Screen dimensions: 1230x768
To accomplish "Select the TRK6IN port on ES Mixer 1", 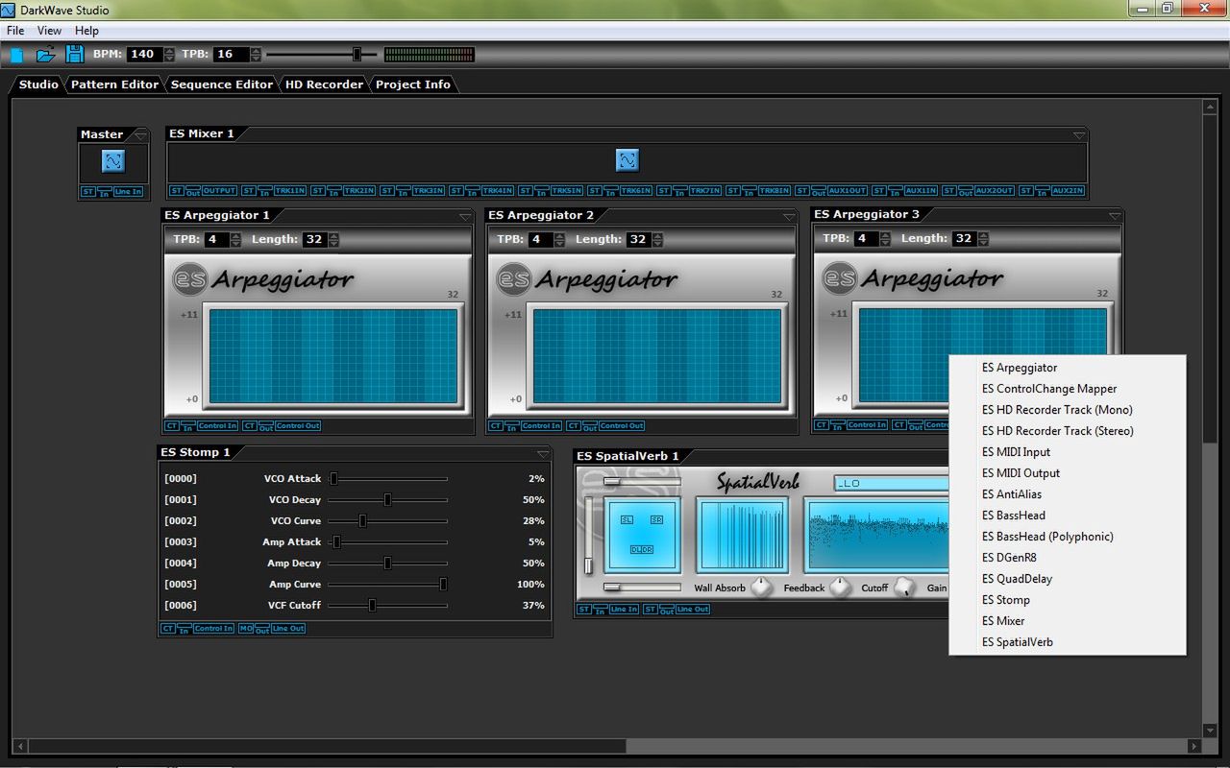I will tap(636, 191).
